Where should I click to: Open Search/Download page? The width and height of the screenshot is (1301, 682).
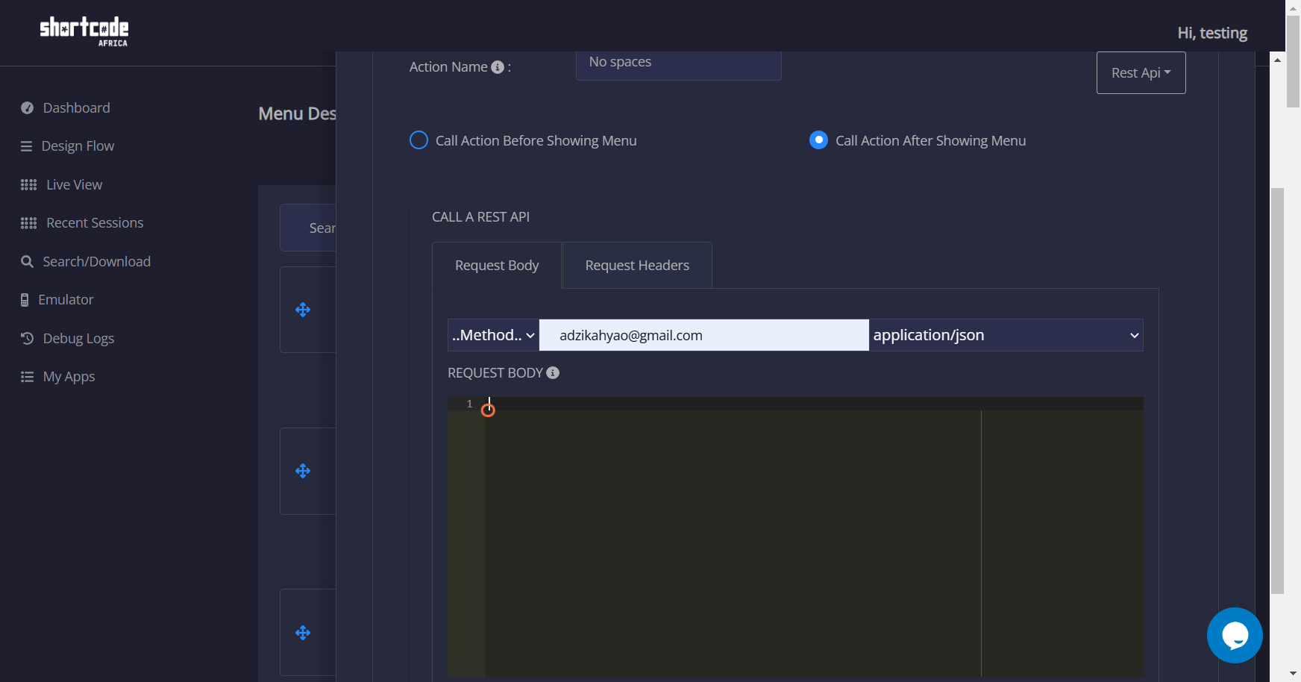point(96,262)
